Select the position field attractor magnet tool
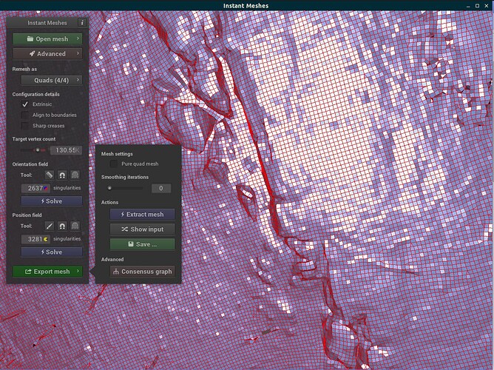 (x=62, y=226)
